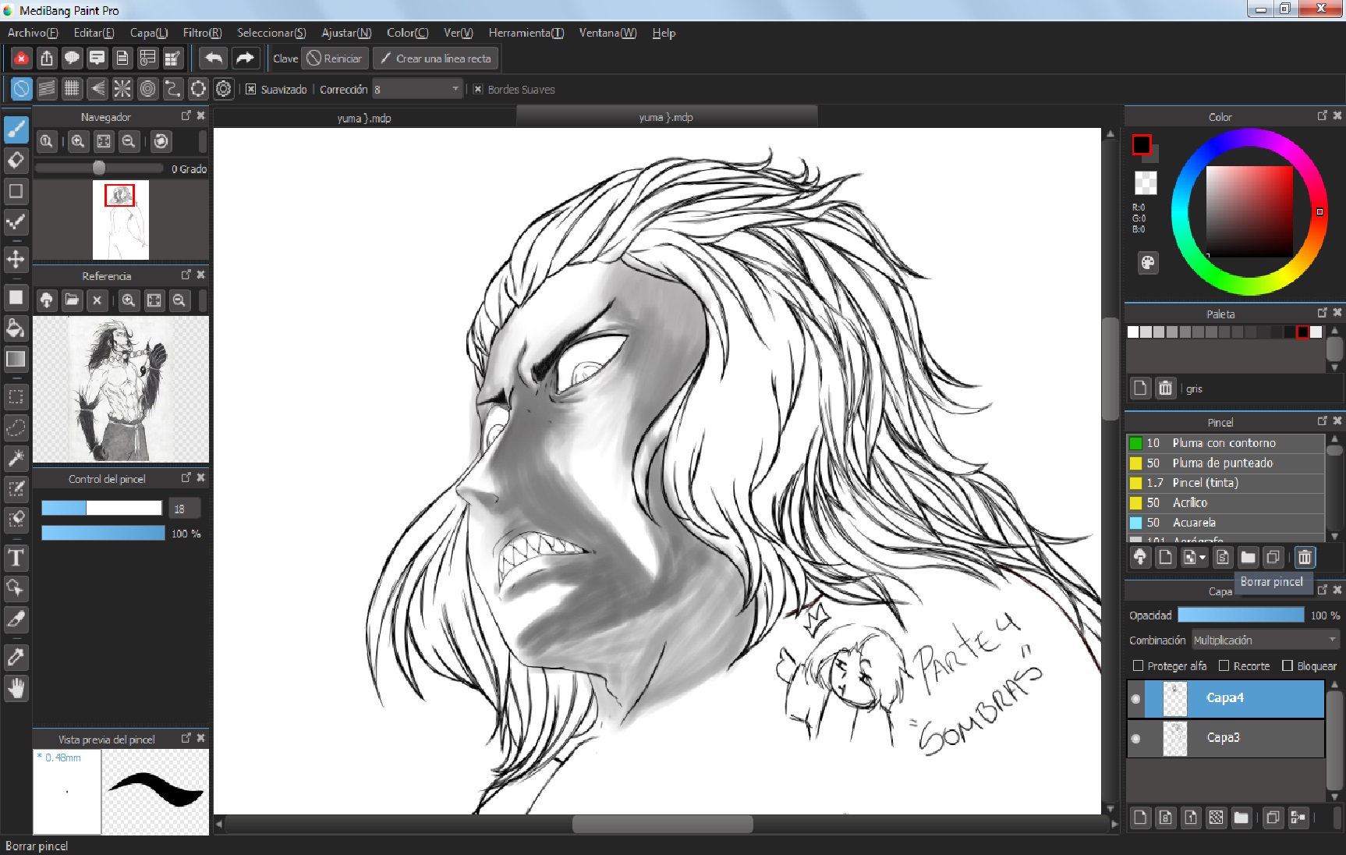
Task: Click Crear una línea recta button
Action: click(435, 59)
